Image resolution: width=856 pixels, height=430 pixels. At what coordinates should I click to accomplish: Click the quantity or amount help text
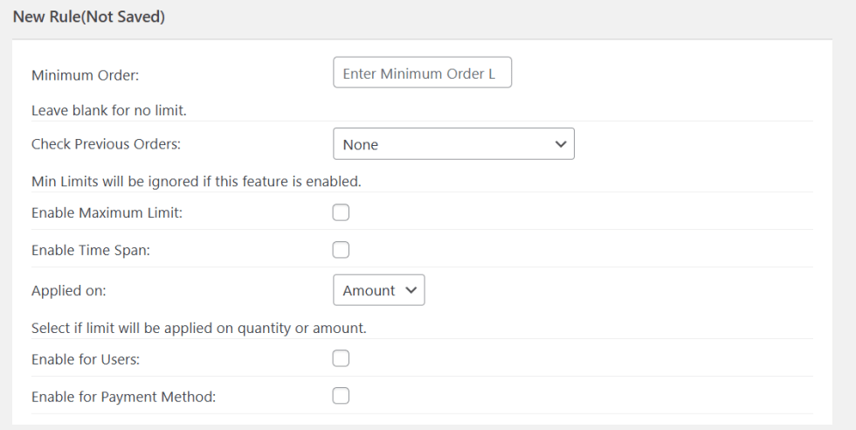point(198,329)
